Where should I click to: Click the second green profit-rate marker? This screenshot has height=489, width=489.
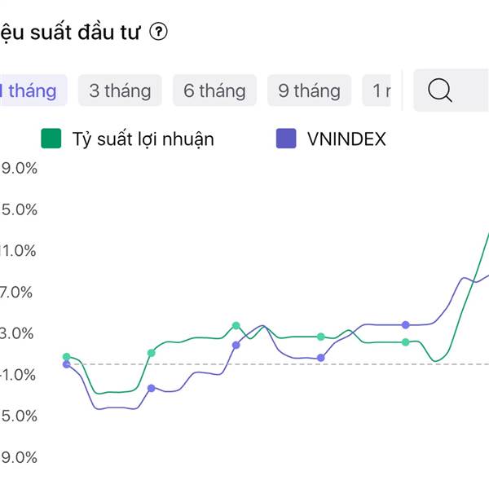(152, 353)
